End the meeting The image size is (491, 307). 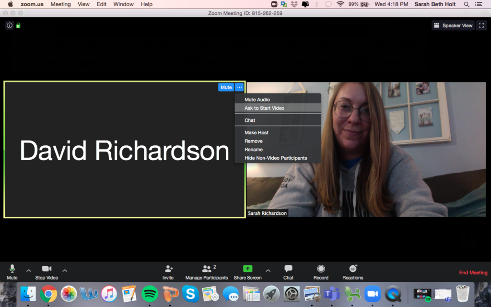tap(473, 272)
